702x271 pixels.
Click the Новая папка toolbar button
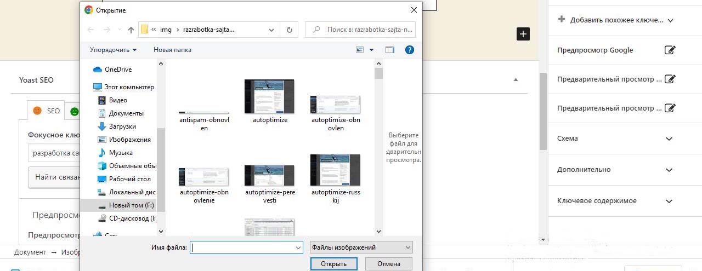click(172, 50)
